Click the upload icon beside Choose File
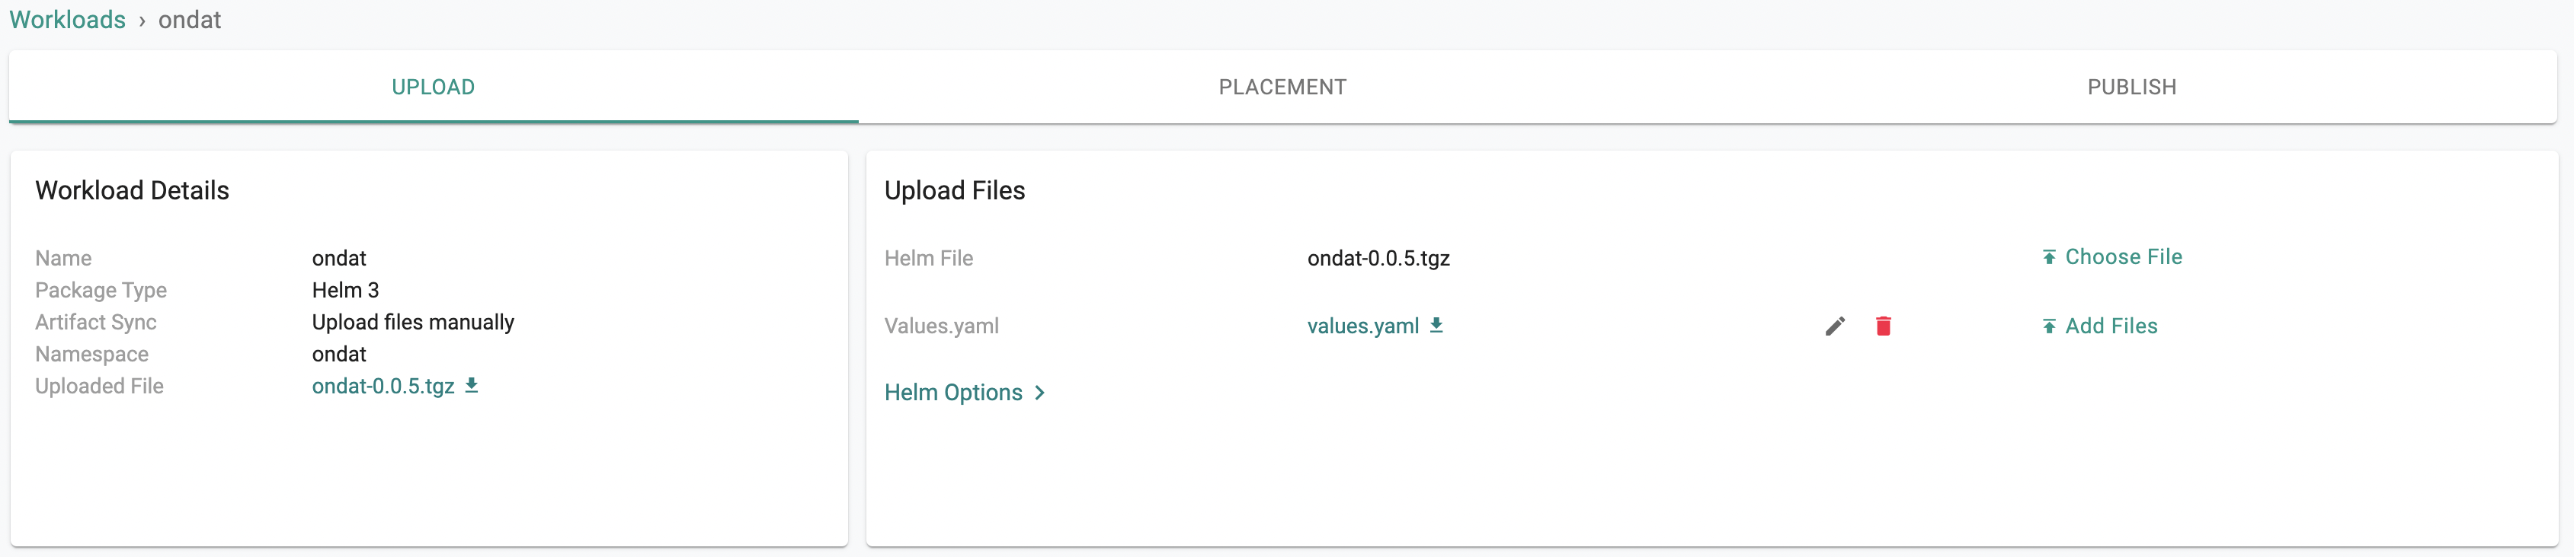The height and width of the screenshot is (557, 2574). coord(2048,257)
